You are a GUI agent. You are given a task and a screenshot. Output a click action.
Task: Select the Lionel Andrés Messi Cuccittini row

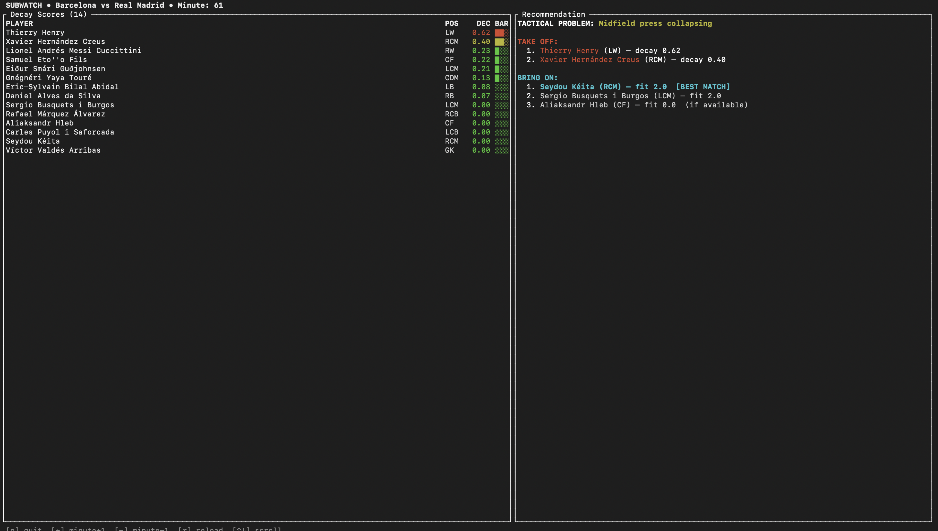[x=257, y=51]
